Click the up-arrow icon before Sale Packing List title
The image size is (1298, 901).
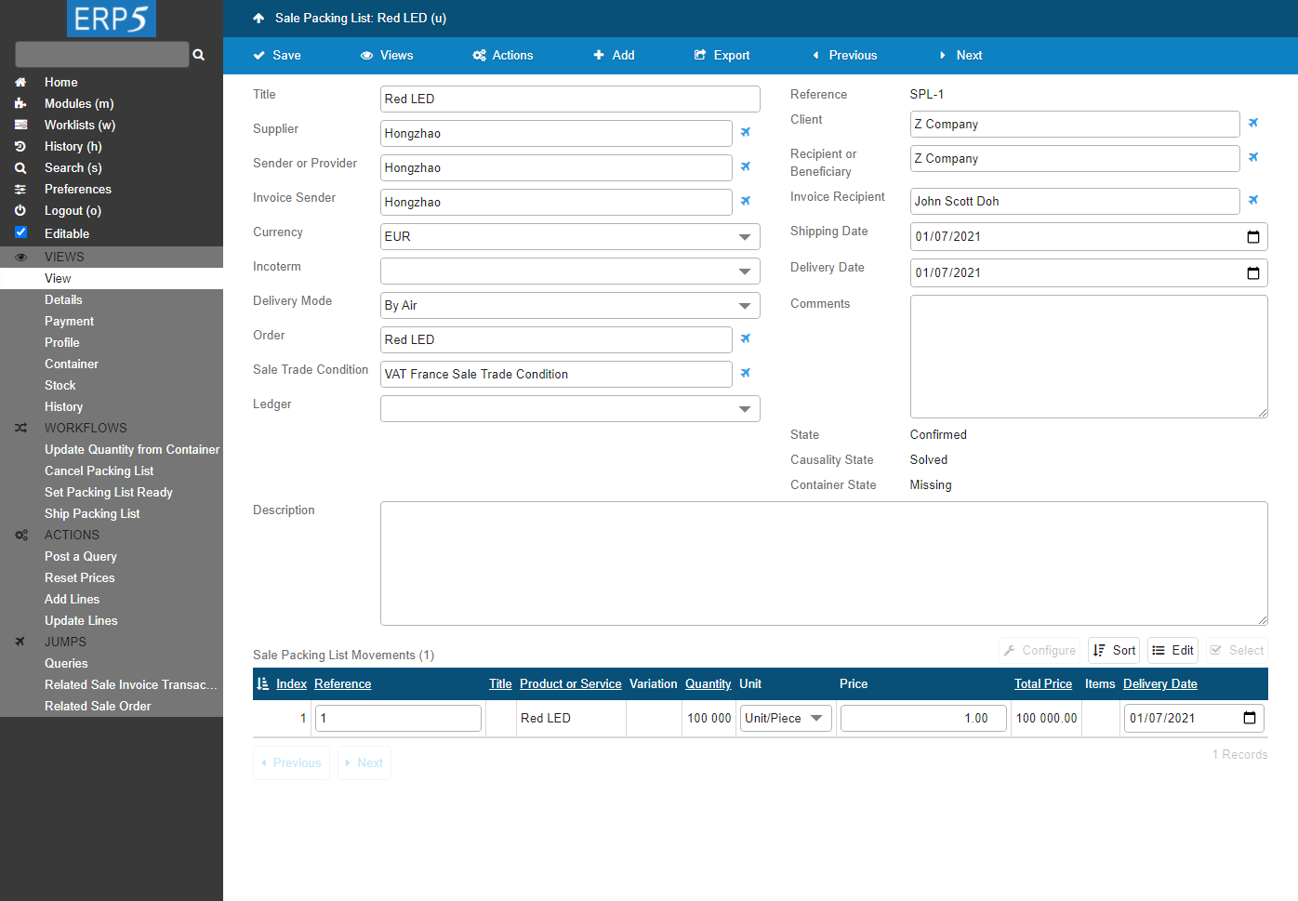tap(258, 18)
